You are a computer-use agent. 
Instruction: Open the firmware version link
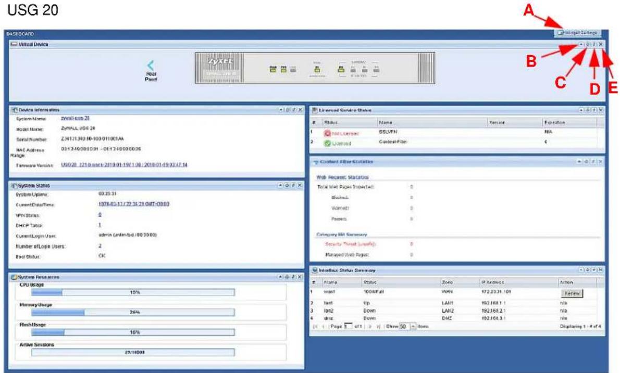click(x=124, y=165)
